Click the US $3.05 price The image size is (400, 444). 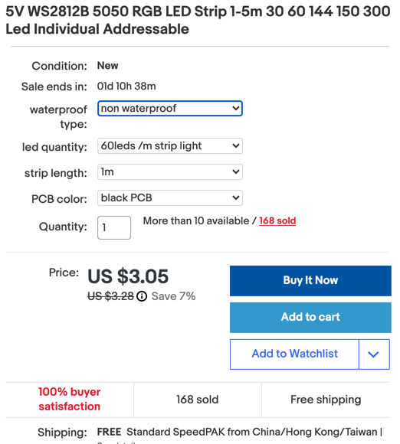click(x=128, y=276)
